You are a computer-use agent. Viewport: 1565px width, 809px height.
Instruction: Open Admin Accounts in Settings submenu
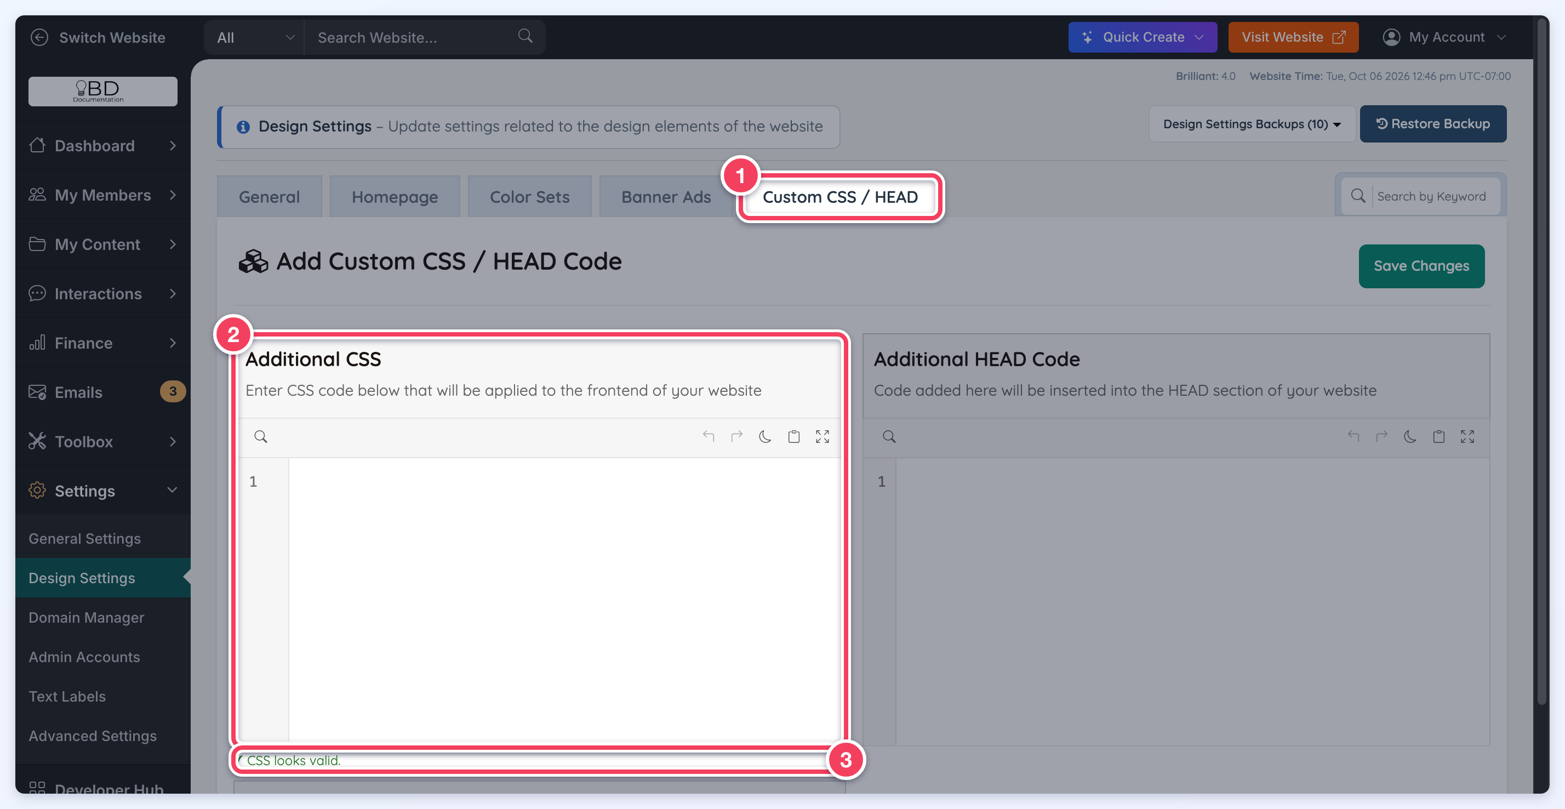coord(84,657)
